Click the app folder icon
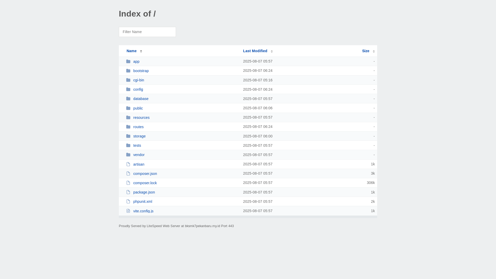496x279 pixels. tap(128, 61)
